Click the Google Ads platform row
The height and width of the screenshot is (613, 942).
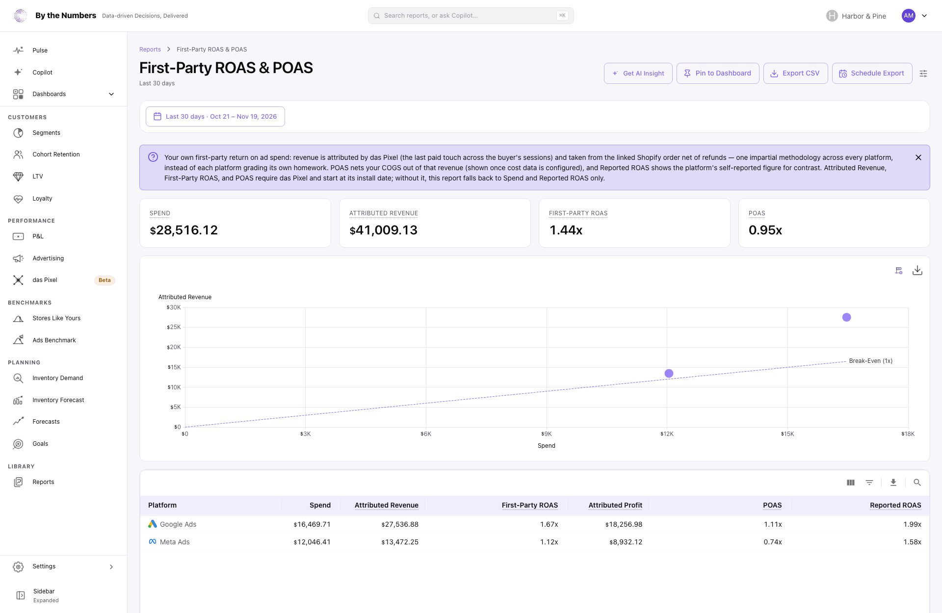535,524
